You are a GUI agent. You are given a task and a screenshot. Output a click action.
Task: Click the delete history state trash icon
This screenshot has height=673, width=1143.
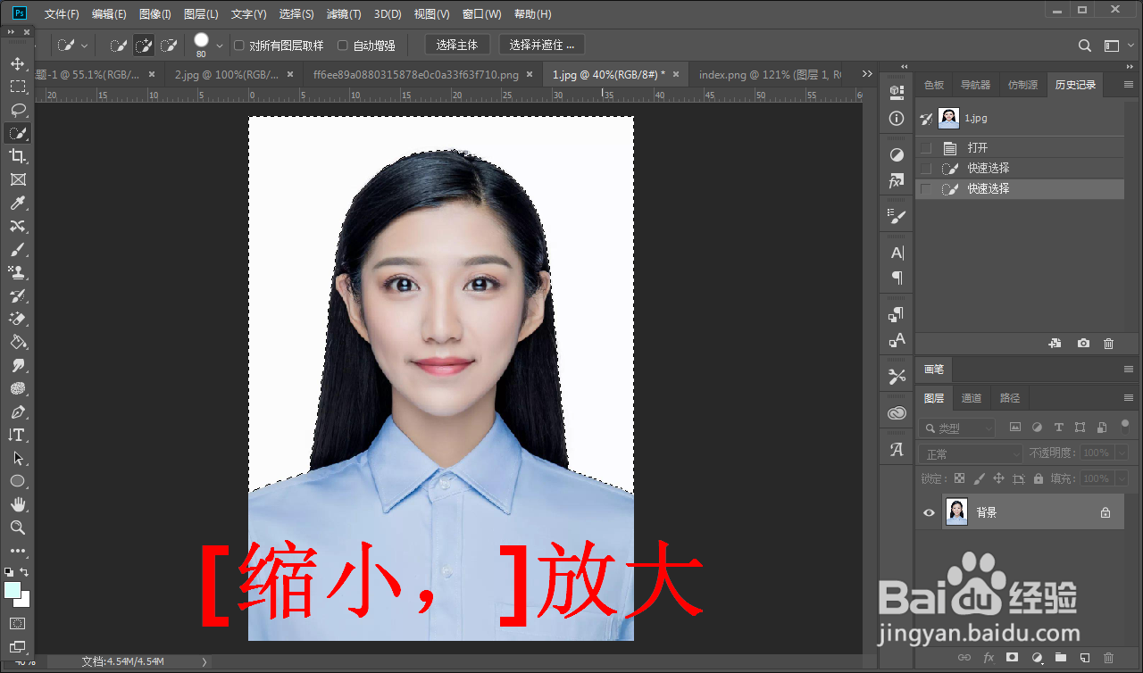pos(1108,343)
